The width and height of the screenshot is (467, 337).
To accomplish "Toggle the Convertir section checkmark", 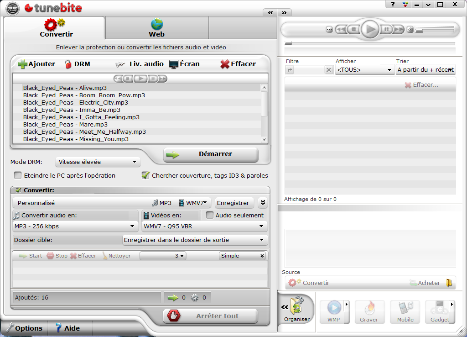I will [18, 190].
